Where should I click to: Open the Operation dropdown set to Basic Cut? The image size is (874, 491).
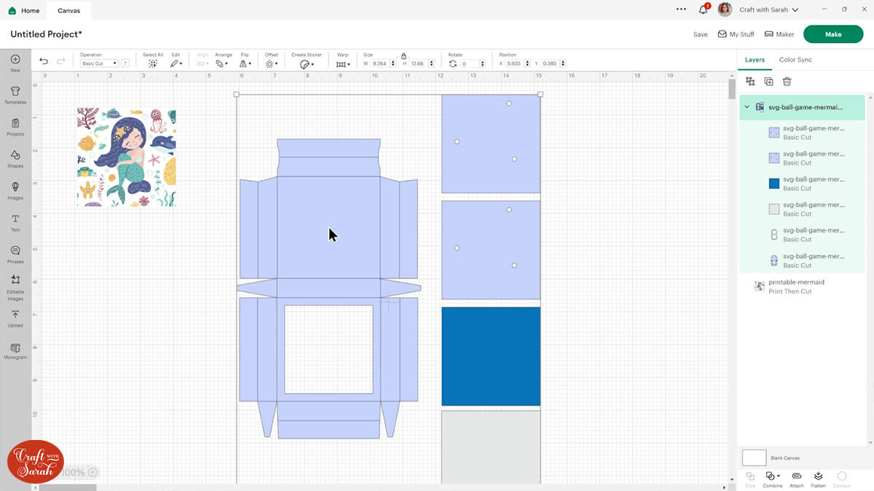click(99, 63)
